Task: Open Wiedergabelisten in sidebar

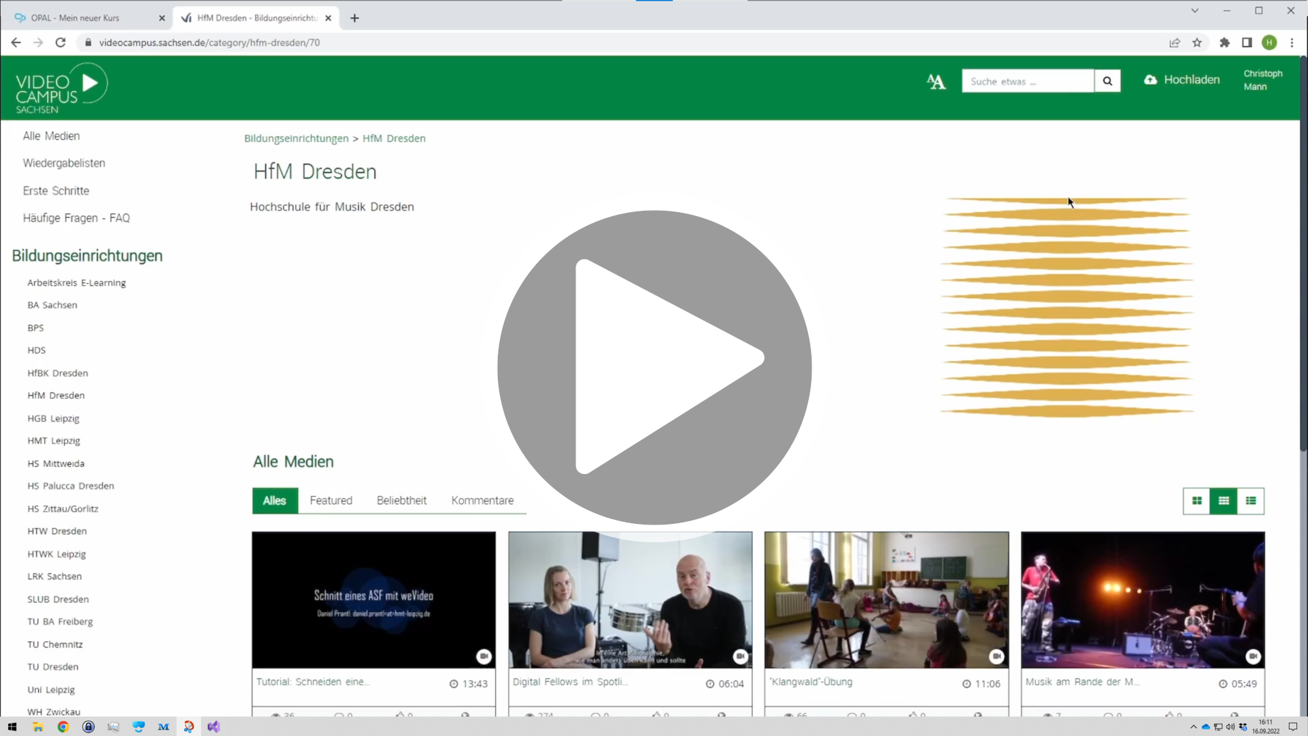Action: pyautogui.click(x=64, y=163)
